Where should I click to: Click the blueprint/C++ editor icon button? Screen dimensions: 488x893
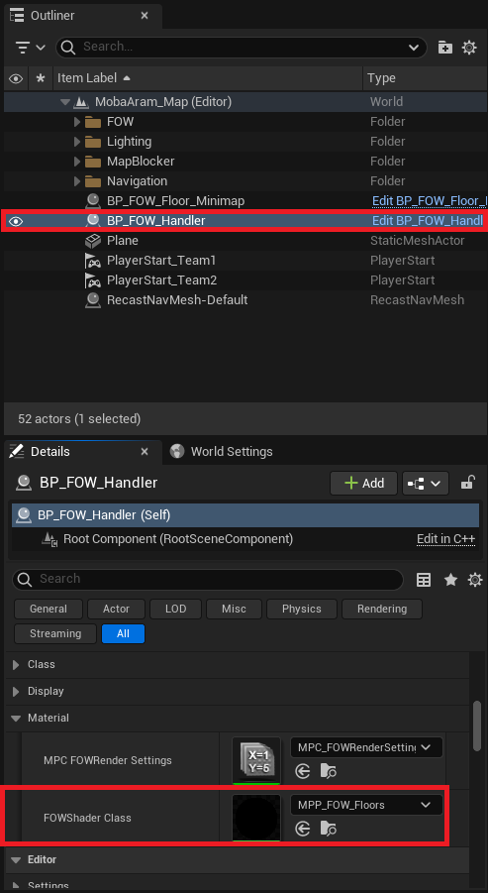click(x=426, y=484)
